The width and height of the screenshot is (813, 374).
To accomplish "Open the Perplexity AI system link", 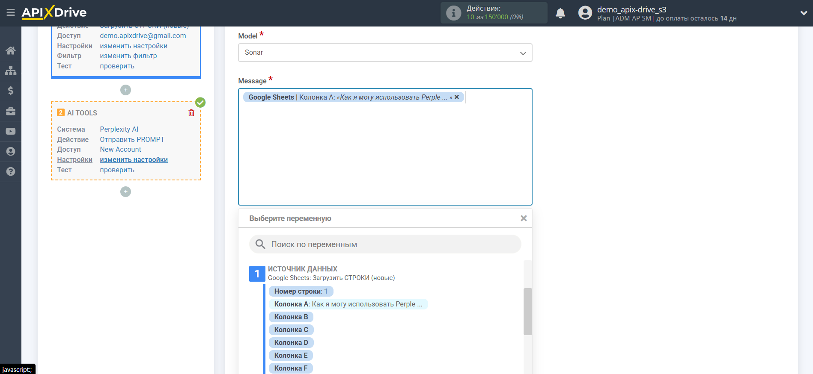I will coord(119,129).
